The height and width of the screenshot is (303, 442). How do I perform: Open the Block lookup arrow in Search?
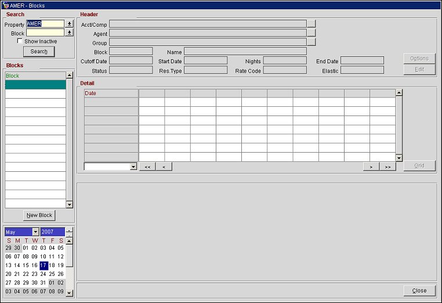[x=70, y=33]
